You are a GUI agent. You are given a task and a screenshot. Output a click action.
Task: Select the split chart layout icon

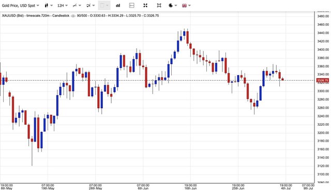[131, 6]
